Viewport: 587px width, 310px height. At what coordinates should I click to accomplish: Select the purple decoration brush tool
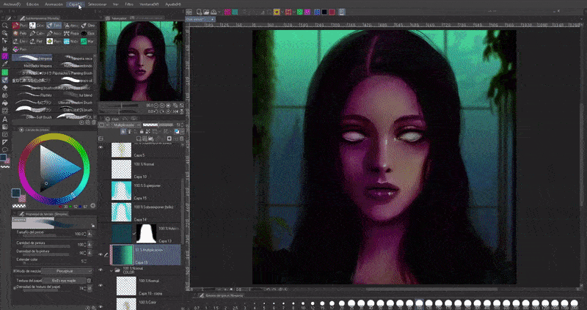coord(5,56)
